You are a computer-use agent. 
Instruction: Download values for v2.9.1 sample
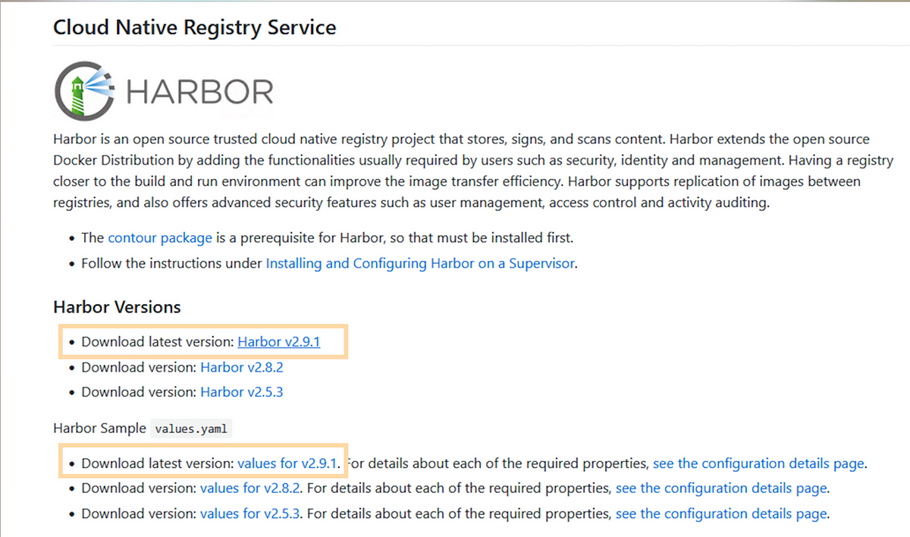tap(287, 463)
